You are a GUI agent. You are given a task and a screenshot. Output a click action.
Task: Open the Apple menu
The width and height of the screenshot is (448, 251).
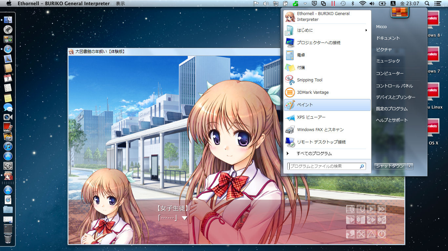point(9,4)
